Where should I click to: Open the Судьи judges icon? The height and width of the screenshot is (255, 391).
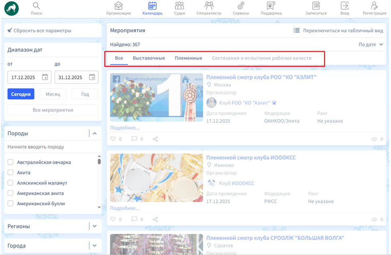179,6
